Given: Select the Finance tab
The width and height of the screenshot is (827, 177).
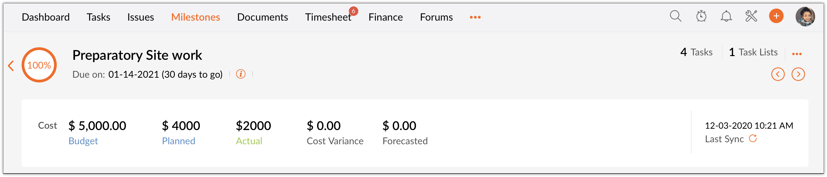Looking at the screenshot, I should click(386, 17).
